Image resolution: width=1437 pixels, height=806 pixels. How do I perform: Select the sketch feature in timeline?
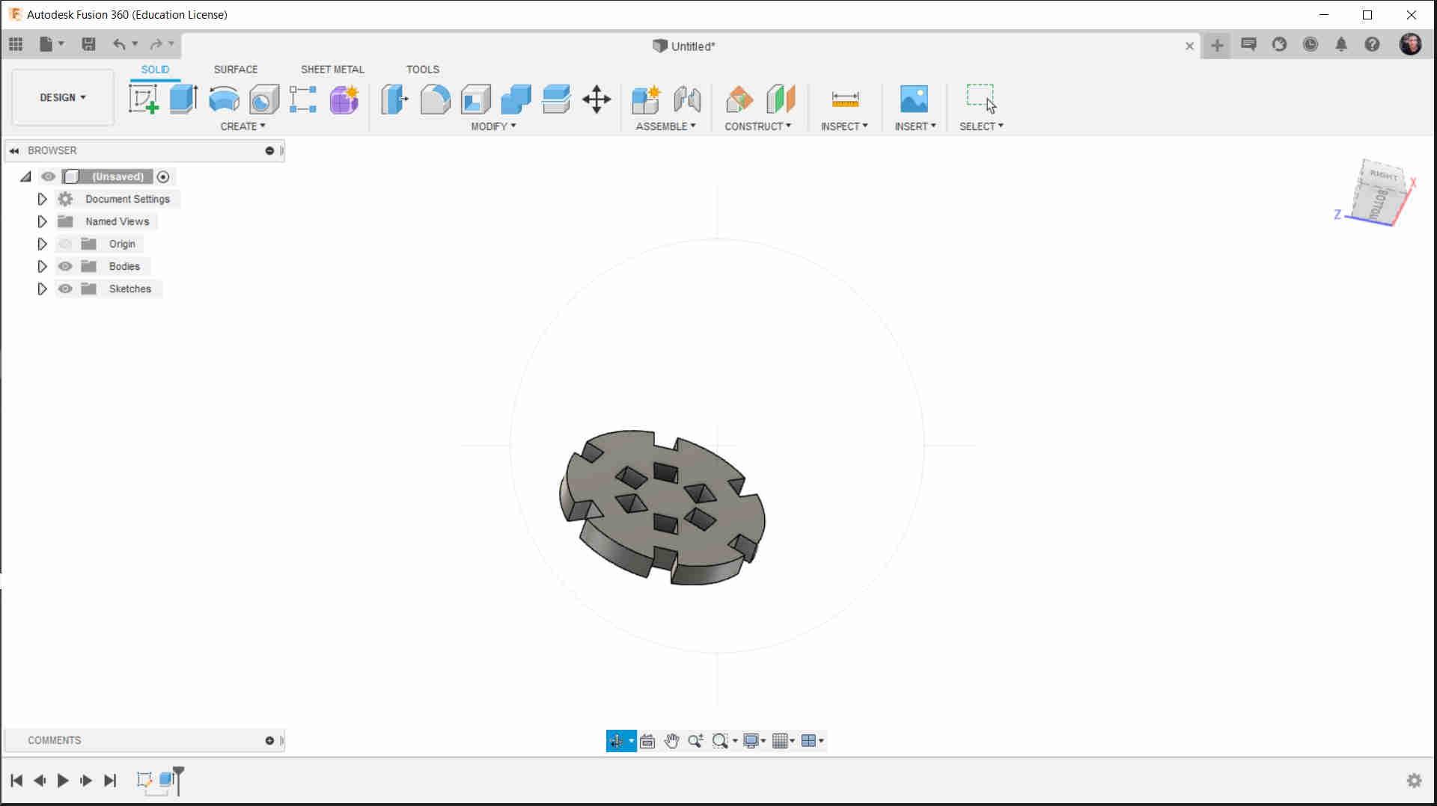tap(144, 780)
